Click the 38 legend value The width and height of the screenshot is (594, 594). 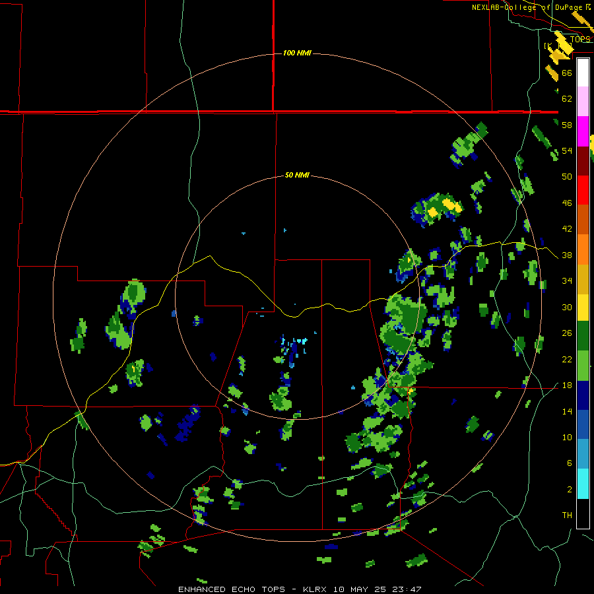pyautogui.click(x=567, y=255)
